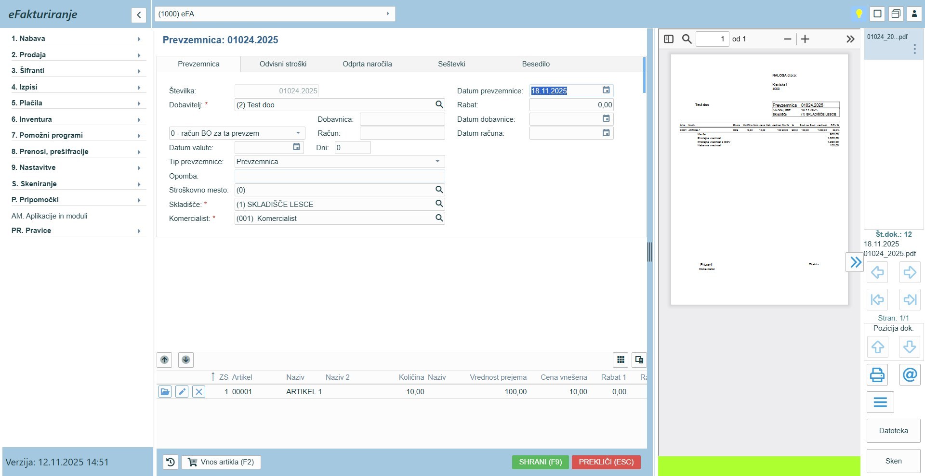
Task: Move the document position down
Action: pos(910,347)
